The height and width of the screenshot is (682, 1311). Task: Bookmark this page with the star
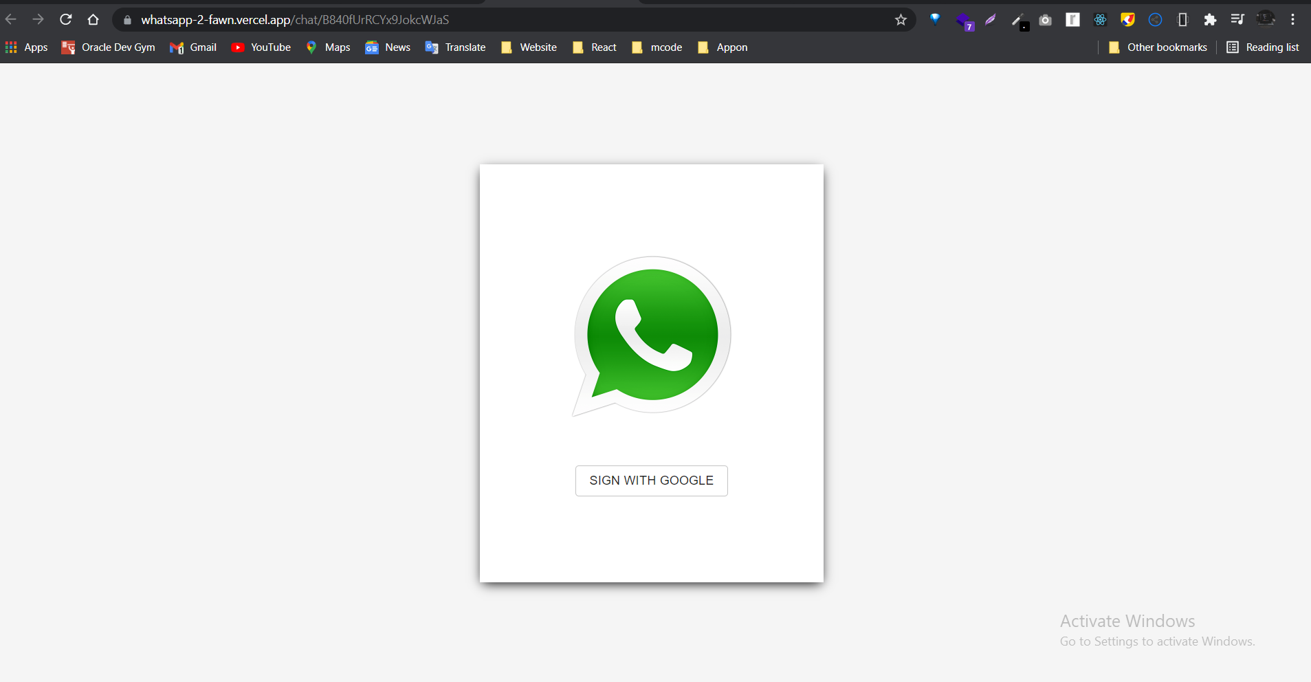click(x=901, y=20)
